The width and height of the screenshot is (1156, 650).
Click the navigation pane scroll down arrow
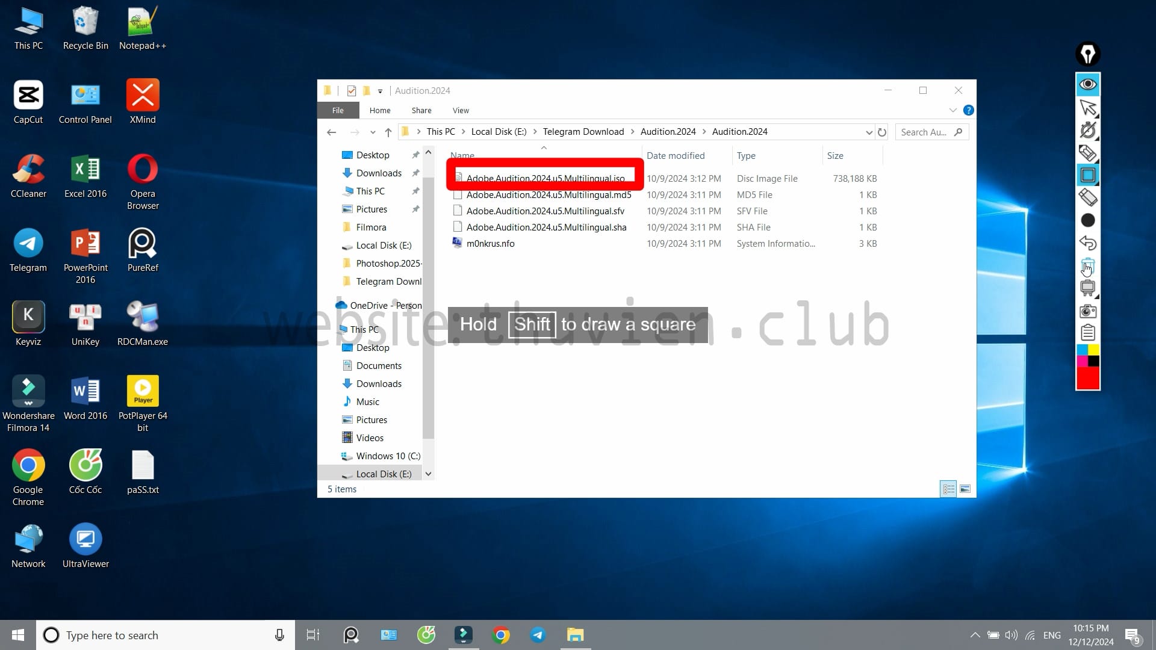[429, 474]
